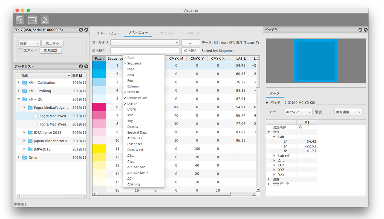Select the Other folder icon
The width and height of the screenshot is (384, 219).
click(x=25, y=157)
